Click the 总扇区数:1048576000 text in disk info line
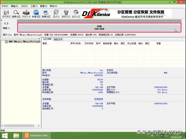This screenshot has width=186, height=139. (125, 35)
